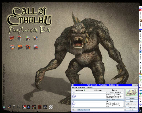
Task: Select the highlighted 'CTC' row
Action: point(97,99)
